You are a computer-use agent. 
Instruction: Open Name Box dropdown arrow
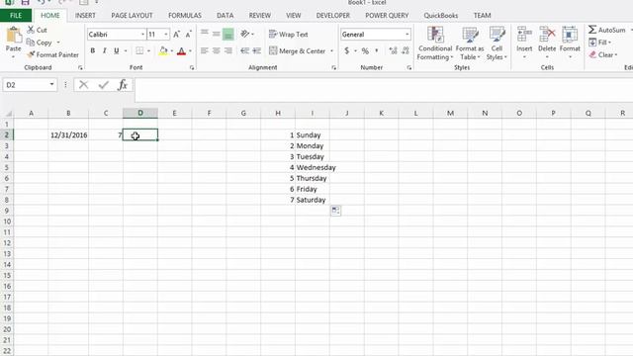(x=52, y=84)
